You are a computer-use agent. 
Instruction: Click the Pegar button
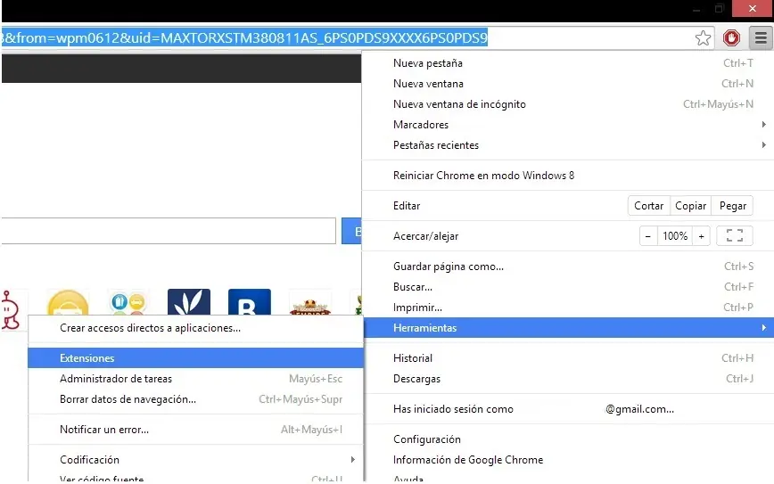pyautogui.click(x=733, y=206)
